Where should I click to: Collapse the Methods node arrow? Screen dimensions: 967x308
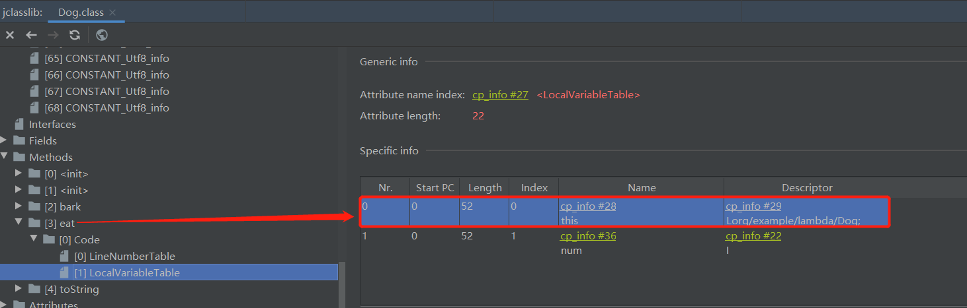point(5,157)
